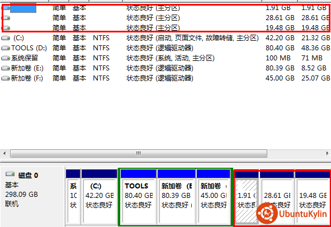Click 状态良好 (逻辑驱动器) status in 新加卷 (E:) row
This screenshot has height=227, width=331.
(160, 68)
